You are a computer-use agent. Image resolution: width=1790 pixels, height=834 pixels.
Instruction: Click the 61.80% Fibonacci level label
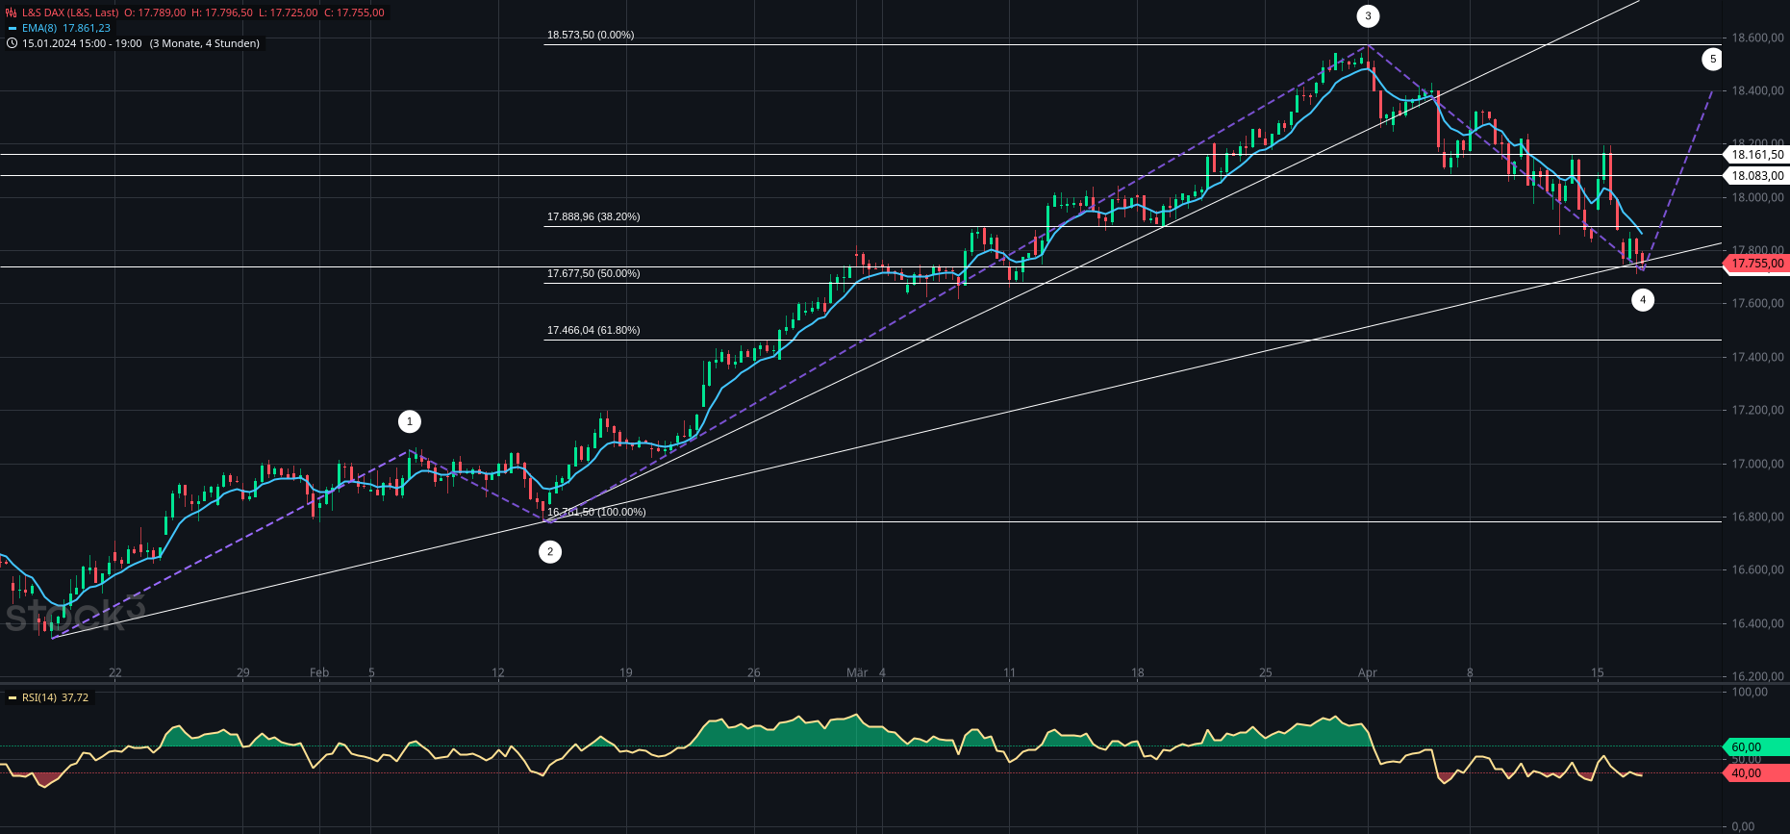(x=593, y=331)
